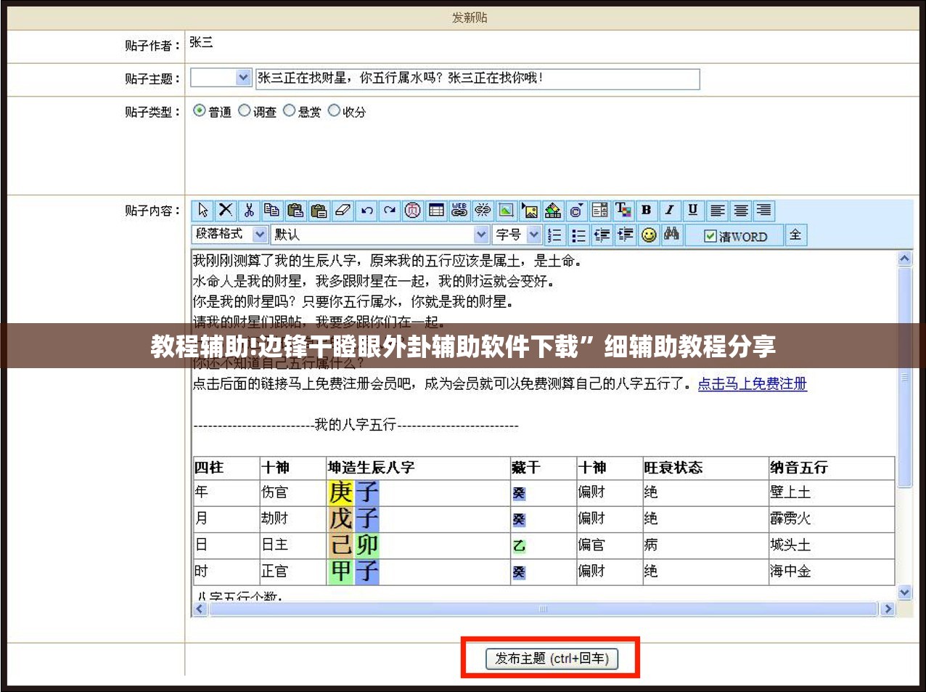Open emoticons with the smiley face icon
The height and width of the screenshot is (692, 926).
click(x=649, y=235)
